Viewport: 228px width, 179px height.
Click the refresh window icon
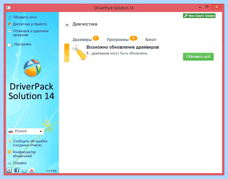9,18
